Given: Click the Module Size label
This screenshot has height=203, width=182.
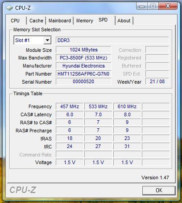Looking at the screenshot, I should pyautogui.click(x=39, y=50).
